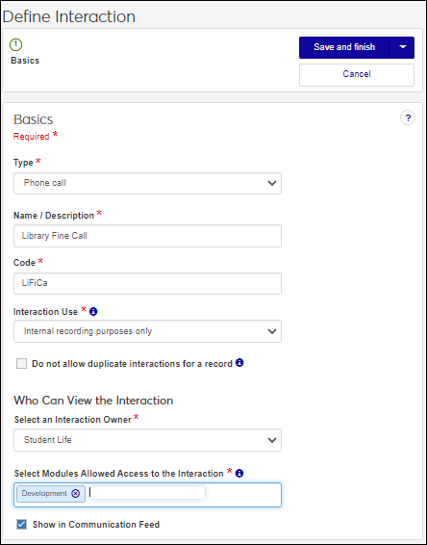Remove the Development module tag
The image size is (427, 545).
click(x=75, y=493)
